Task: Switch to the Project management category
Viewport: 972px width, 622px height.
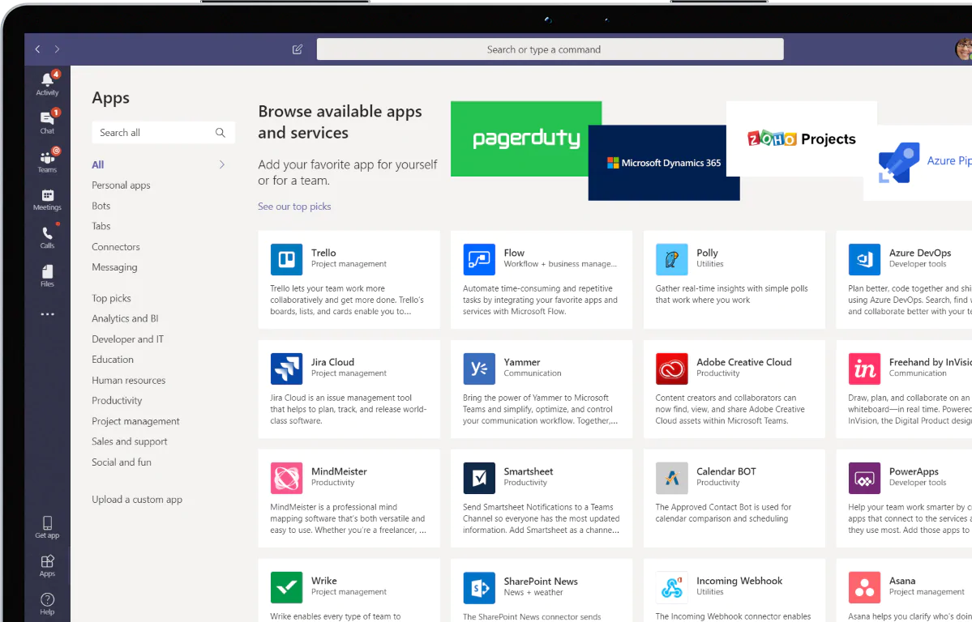Action: pyautogui.click(x=135, y=420)
